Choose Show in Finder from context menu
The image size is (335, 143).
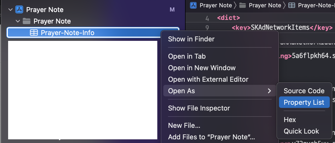point(191,39)
